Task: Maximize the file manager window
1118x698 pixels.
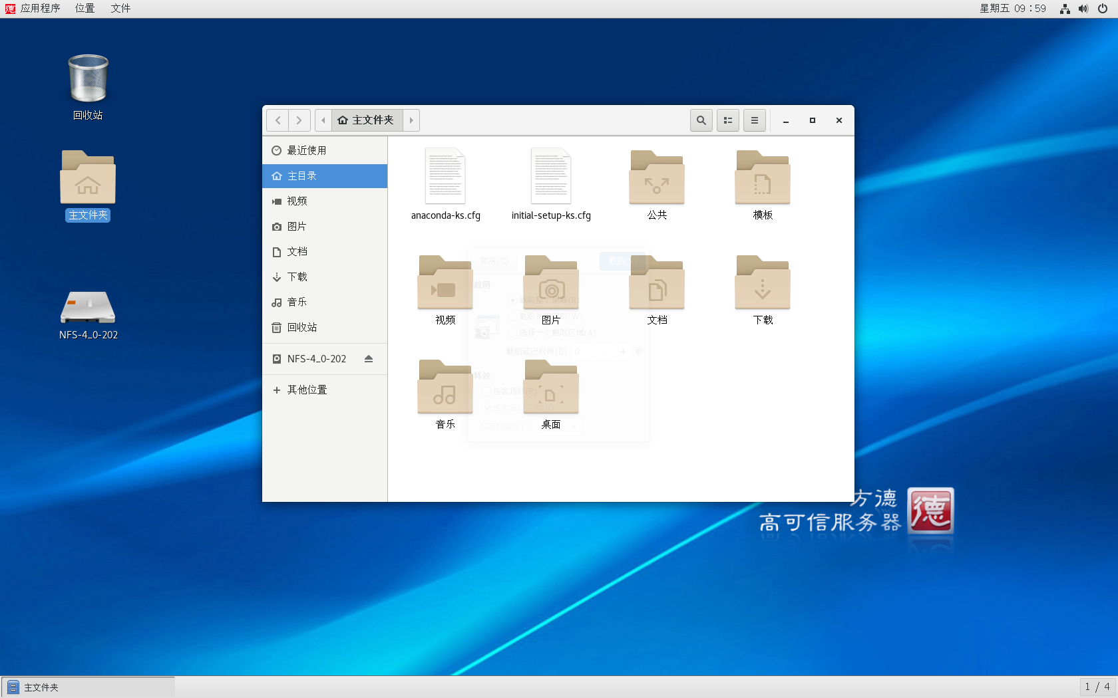Action: pyautogui.click(x=813, y=120)
